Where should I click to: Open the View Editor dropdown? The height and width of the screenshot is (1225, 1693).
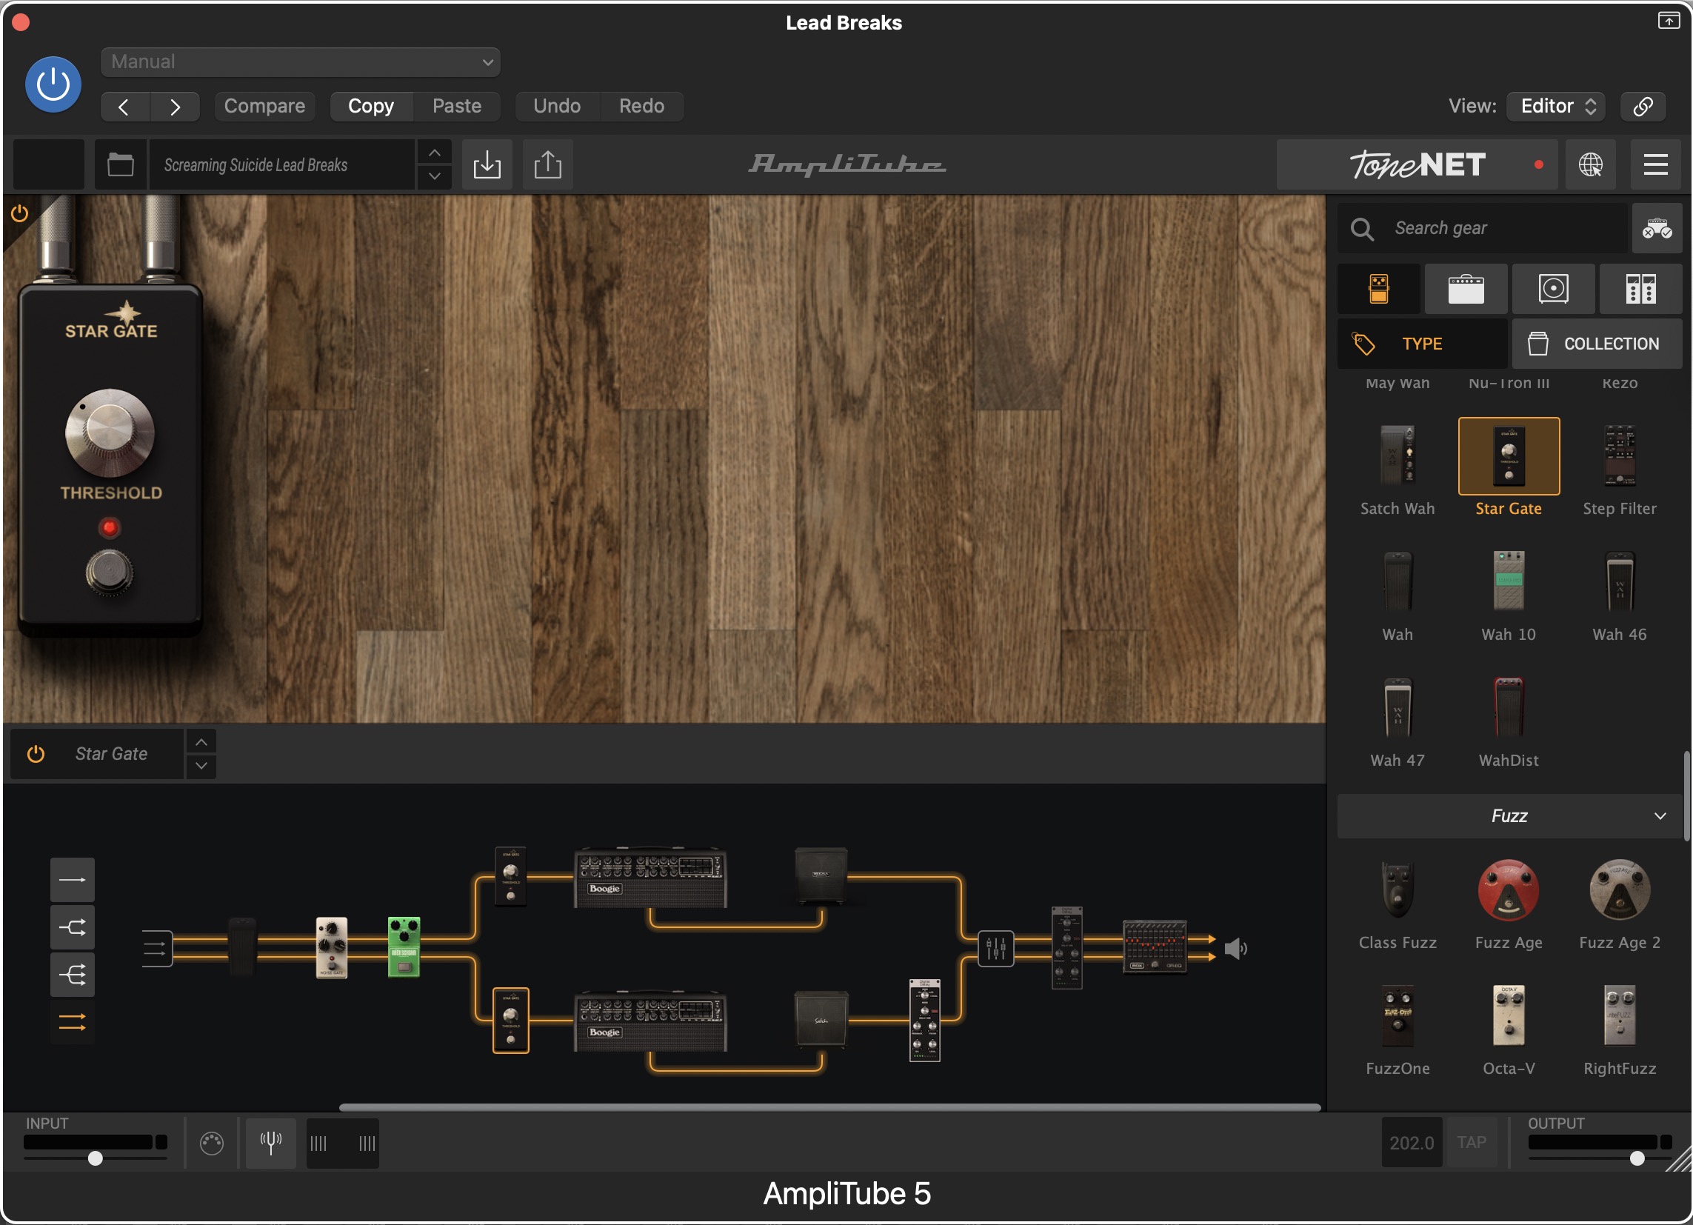coord(1556,106)
